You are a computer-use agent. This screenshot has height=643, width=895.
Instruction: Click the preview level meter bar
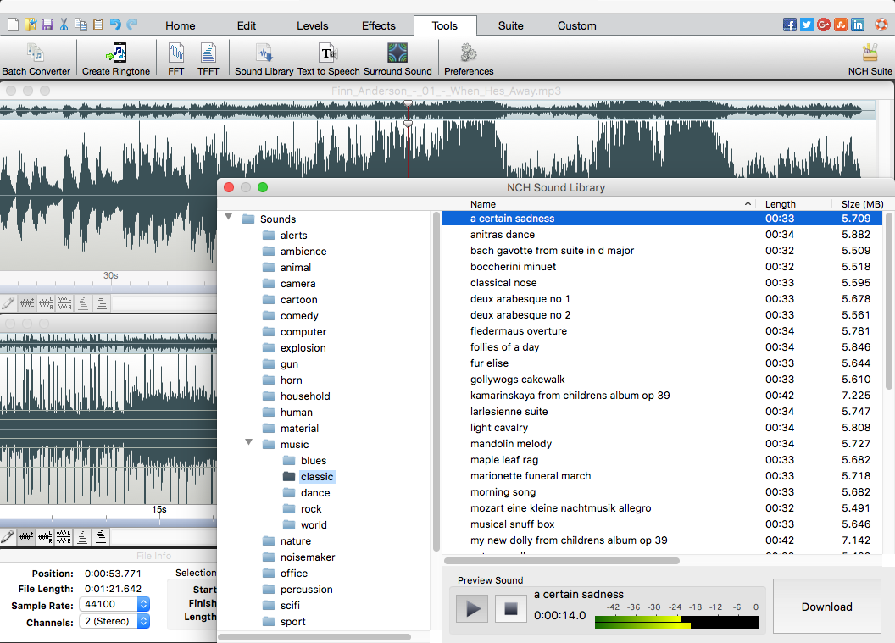pyautogui.click(x=677, y=622)
